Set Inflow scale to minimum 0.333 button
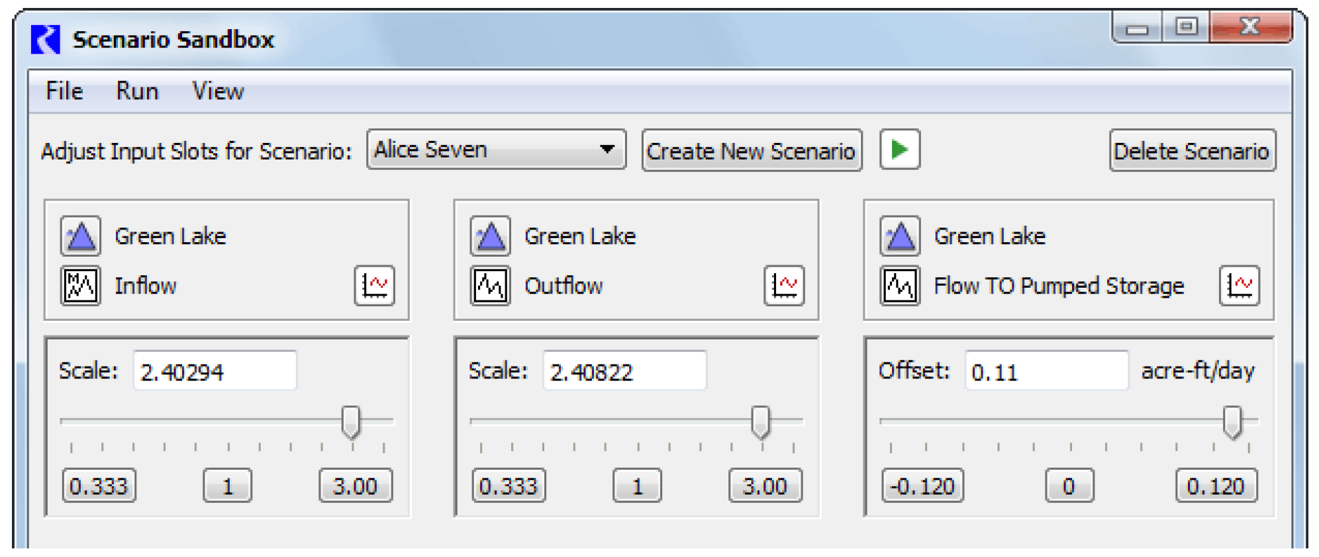Image resolution: width=1319 pixels, height=557 pixels. [x=99, y=486]
